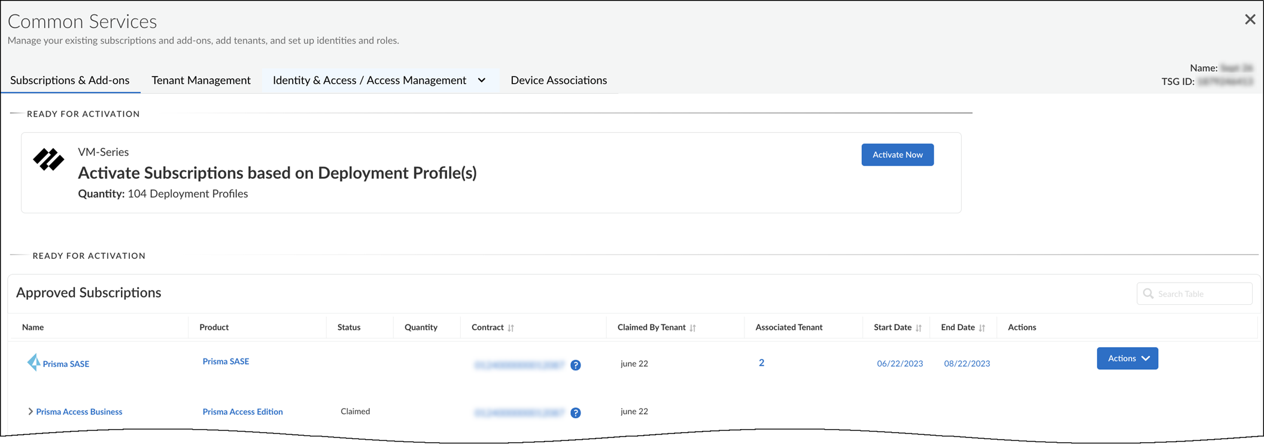
Task: Click help icon beside Prisma Access Business contract
Action: coord(575,413)
